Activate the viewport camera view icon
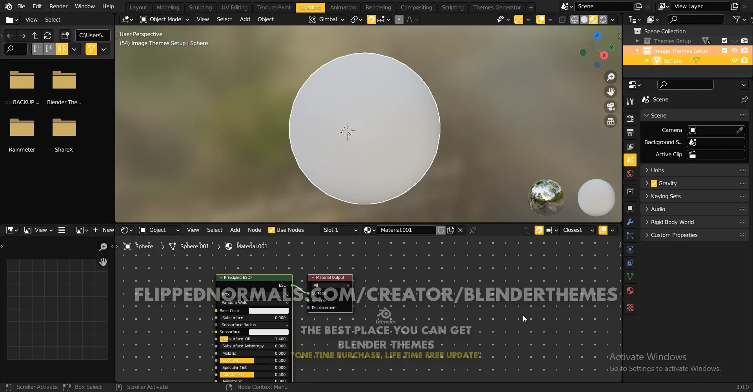 pos(611,107)
